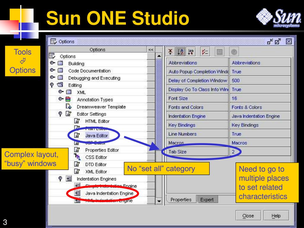Viewport: 304px width, 228px height.
Task: Click the Building folder icon
Action: tap(61, 63)
